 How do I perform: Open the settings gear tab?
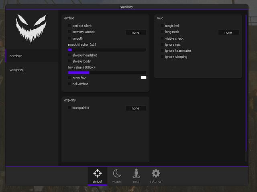[x=156, y=176]
